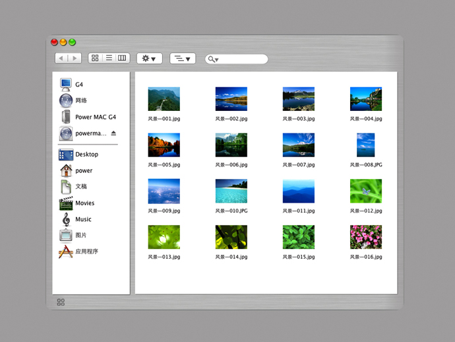455x342 pixels.
Task: Select the 风景—013.jpg green leaves thumbnail
Action: click(x=164, y=237)
